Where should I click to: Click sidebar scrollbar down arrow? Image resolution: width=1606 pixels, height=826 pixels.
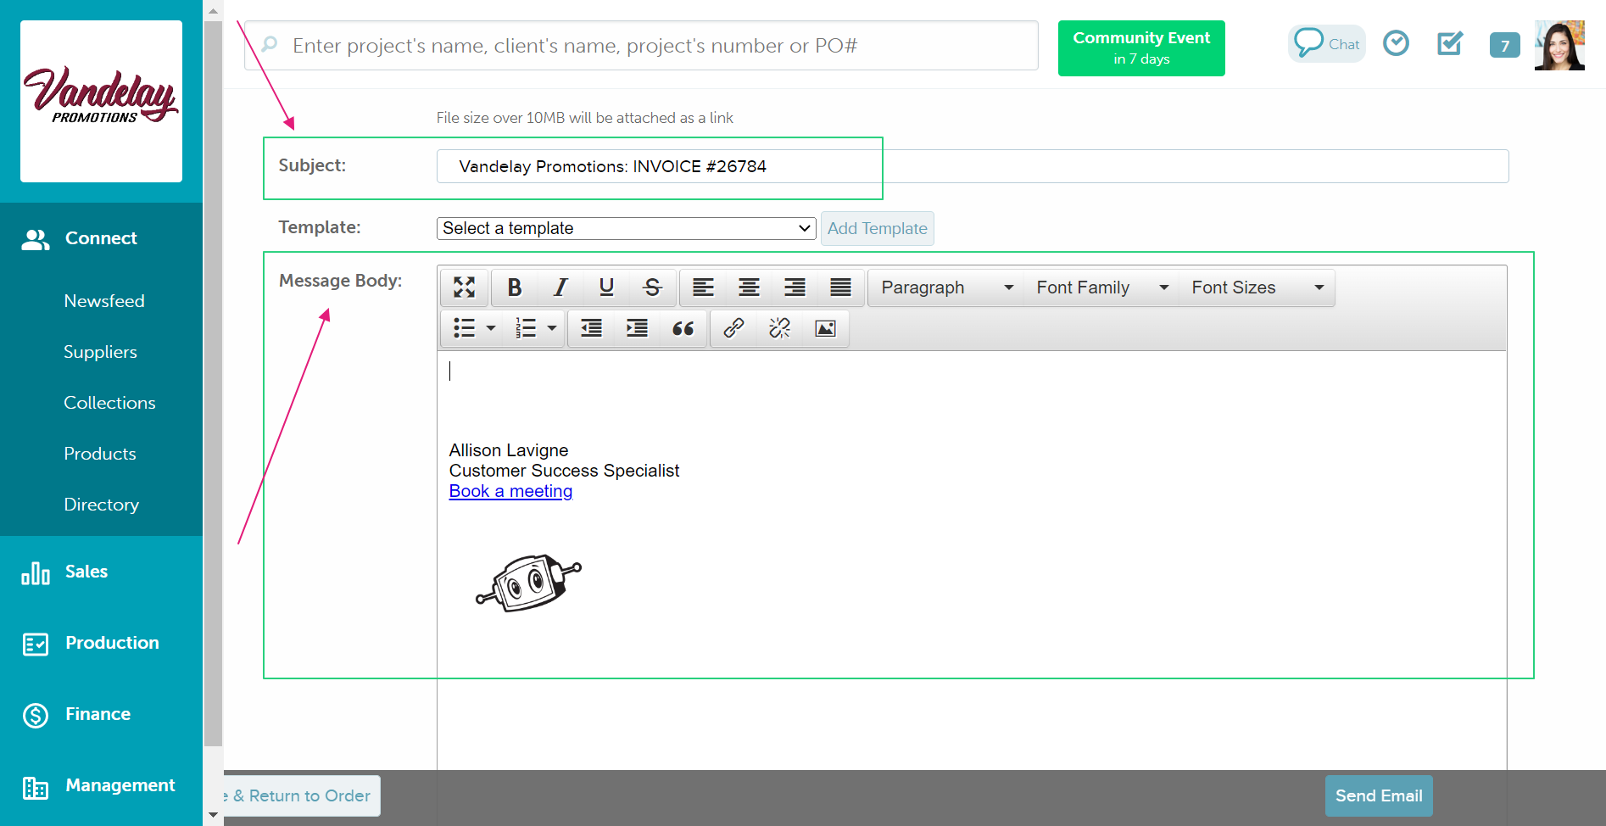(x=213, y=815)
